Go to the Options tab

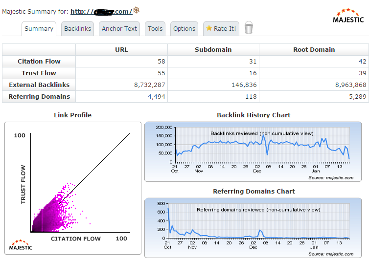[184, 29]
